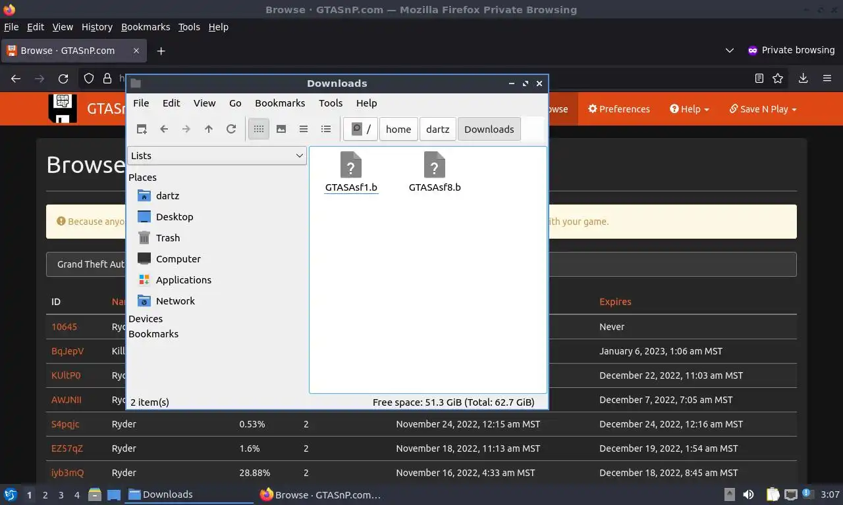Open Trash in the Places sidebar
The height and width of the screenshot is (505, 843).
[x=167, y=238]
